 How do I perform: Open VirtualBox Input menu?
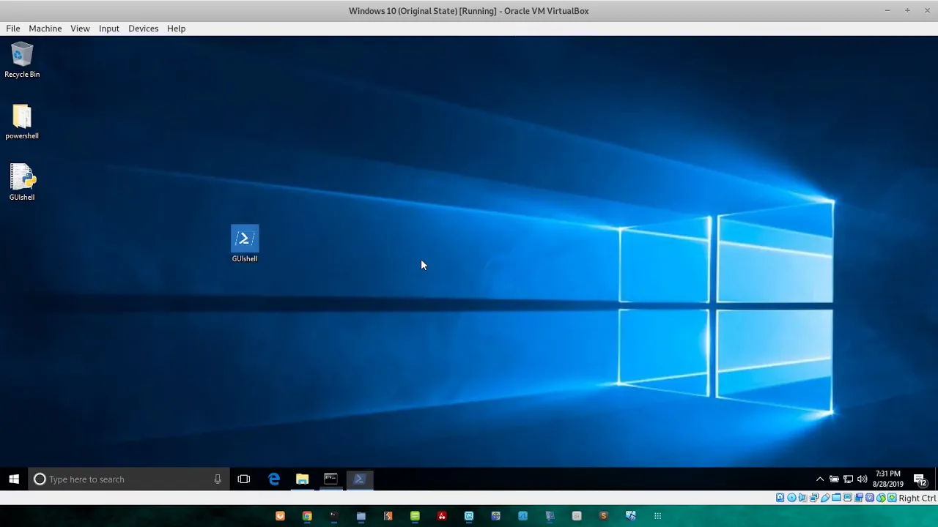[x=108, y=29]
